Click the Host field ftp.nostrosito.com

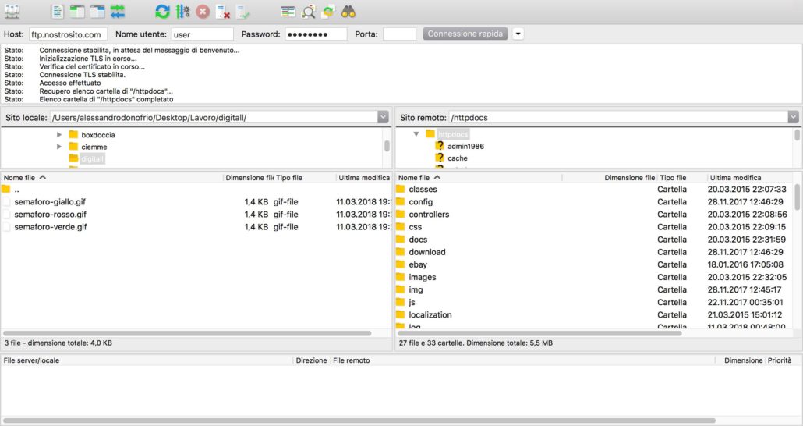[x=68, y=34]
